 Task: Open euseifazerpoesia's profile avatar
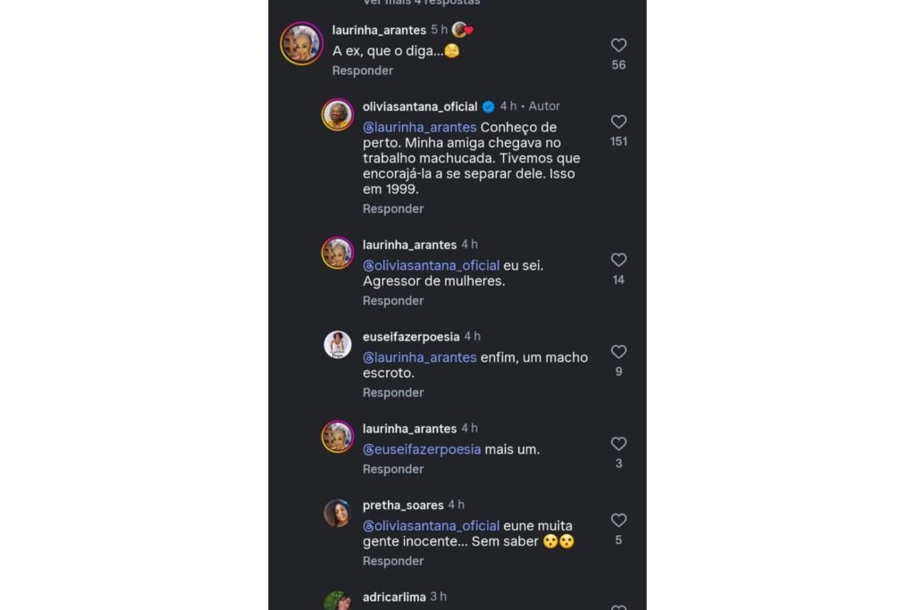point(338,345)
